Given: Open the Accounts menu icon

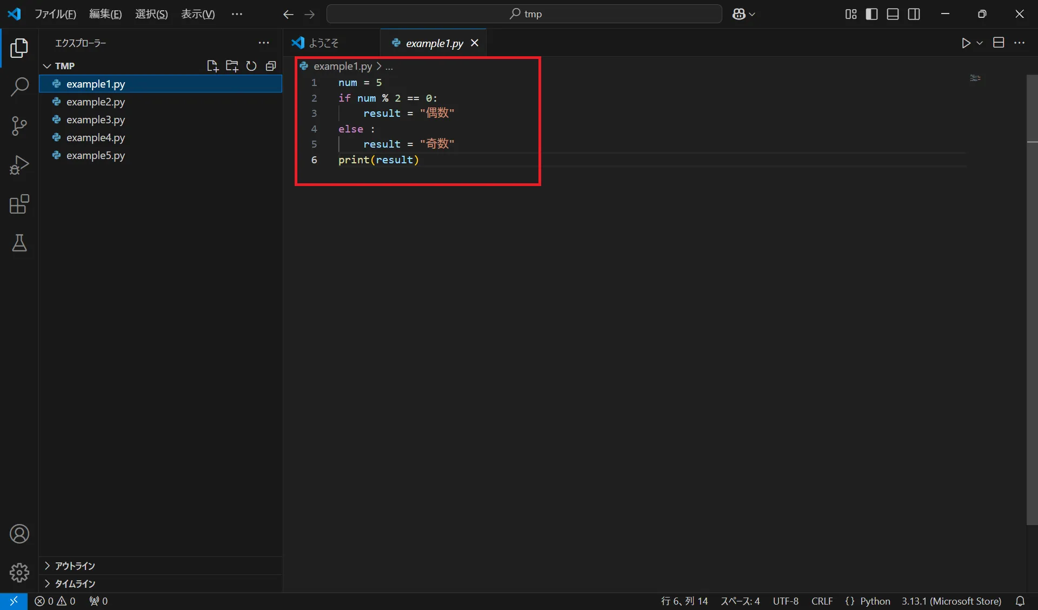Looking at the screenshot, I should click(x=19, y=534).
